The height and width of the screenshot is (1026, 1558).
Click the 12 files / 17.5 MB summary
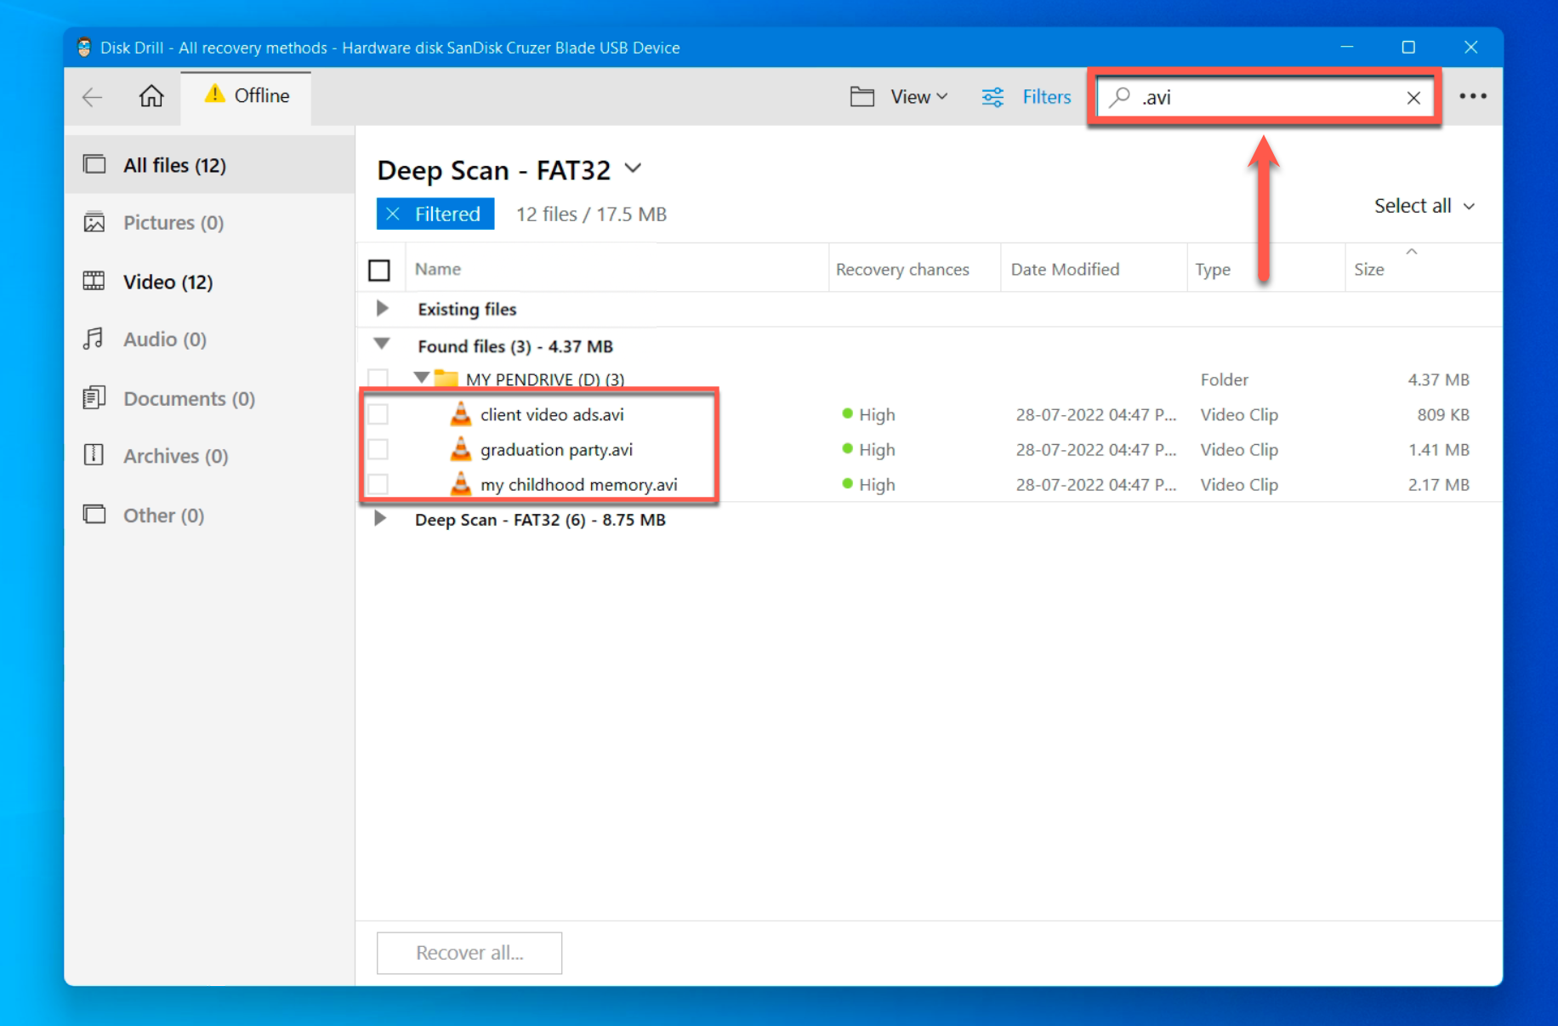pyautogui.click(x=591, y=214)
